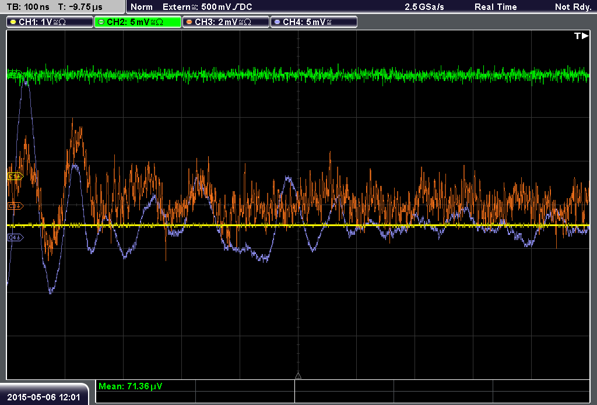
Task: Click the 2.5 GSa/s sample rate readout
Action: (x=424, y=7)
